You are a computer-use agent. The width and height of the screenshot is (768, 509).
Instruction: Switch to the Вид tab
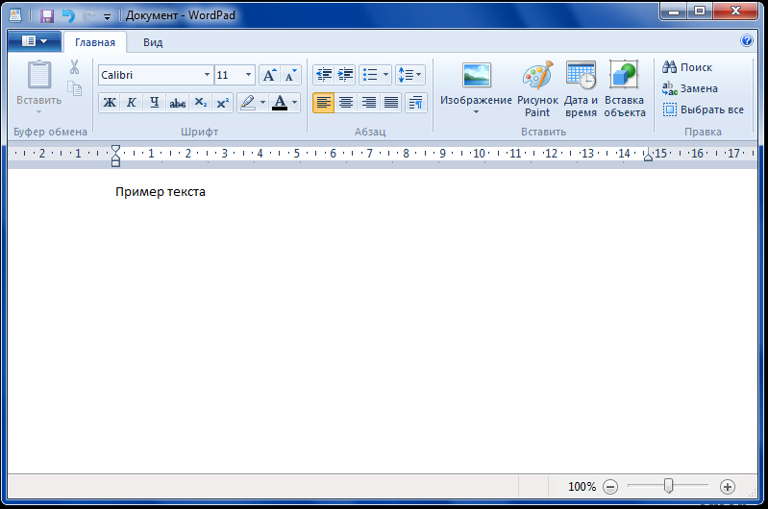153,42
